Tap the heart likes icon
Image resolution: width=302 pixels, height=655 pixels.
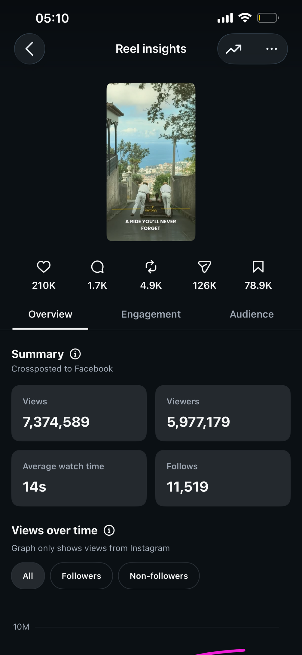(x=44, y=267)
